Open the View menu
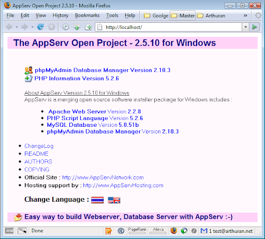 pyautogui.click(x=41, y=16)
